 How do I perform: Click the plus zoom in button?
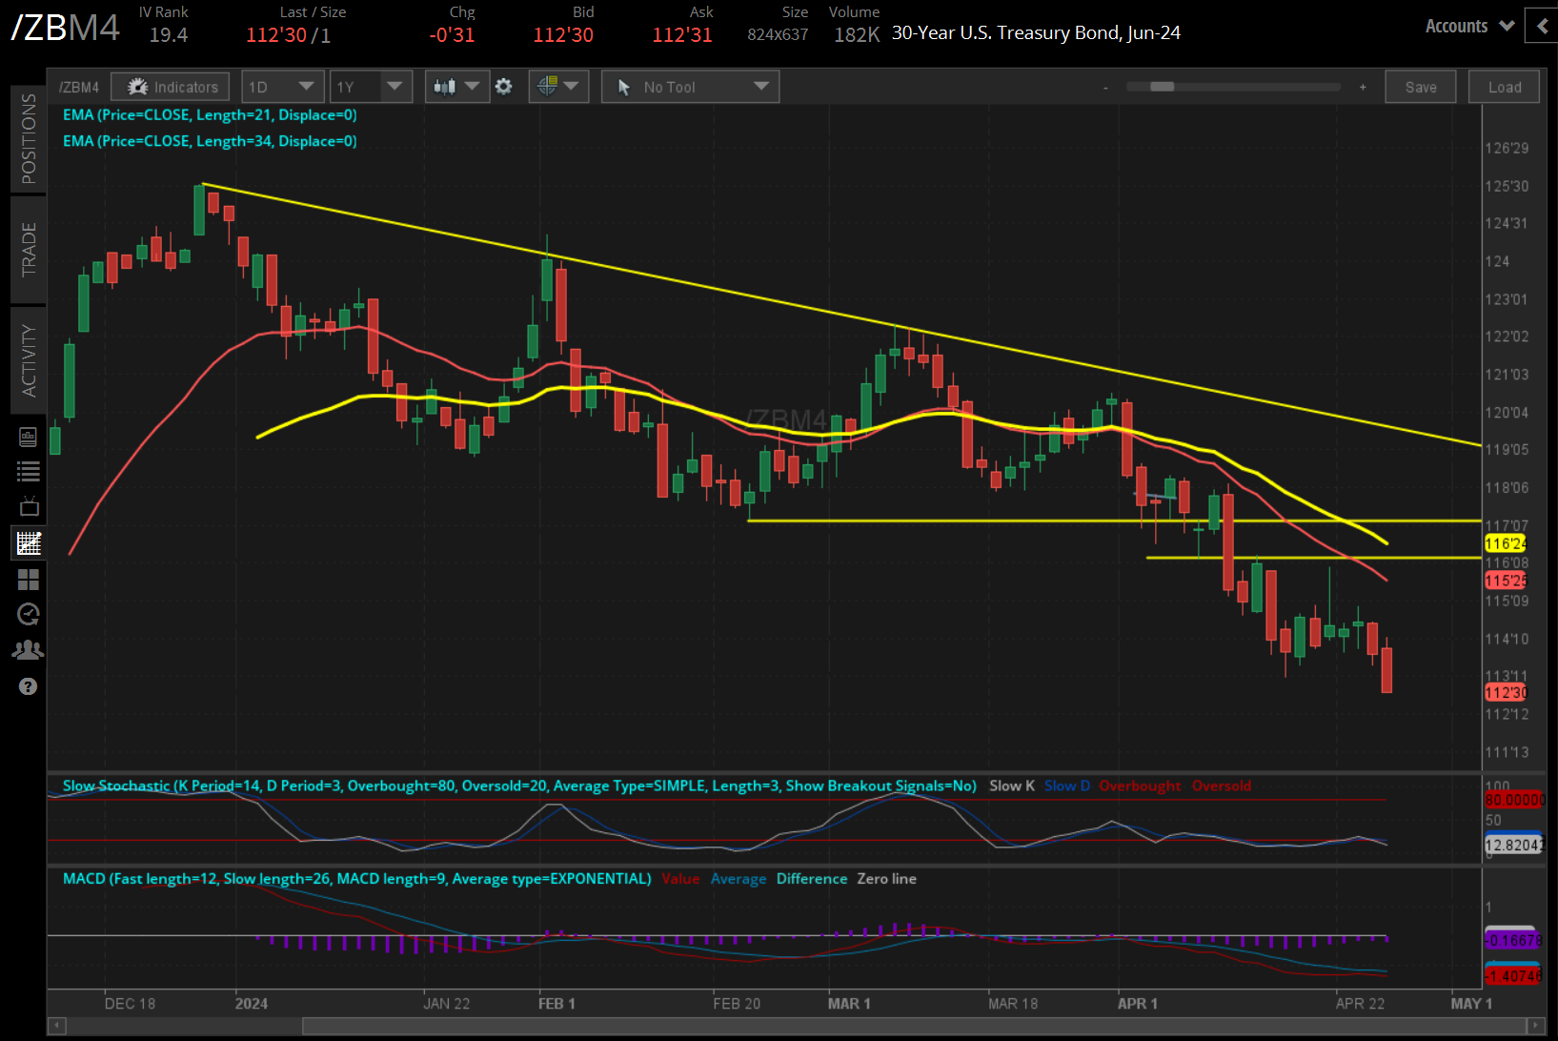point(1363,87)
